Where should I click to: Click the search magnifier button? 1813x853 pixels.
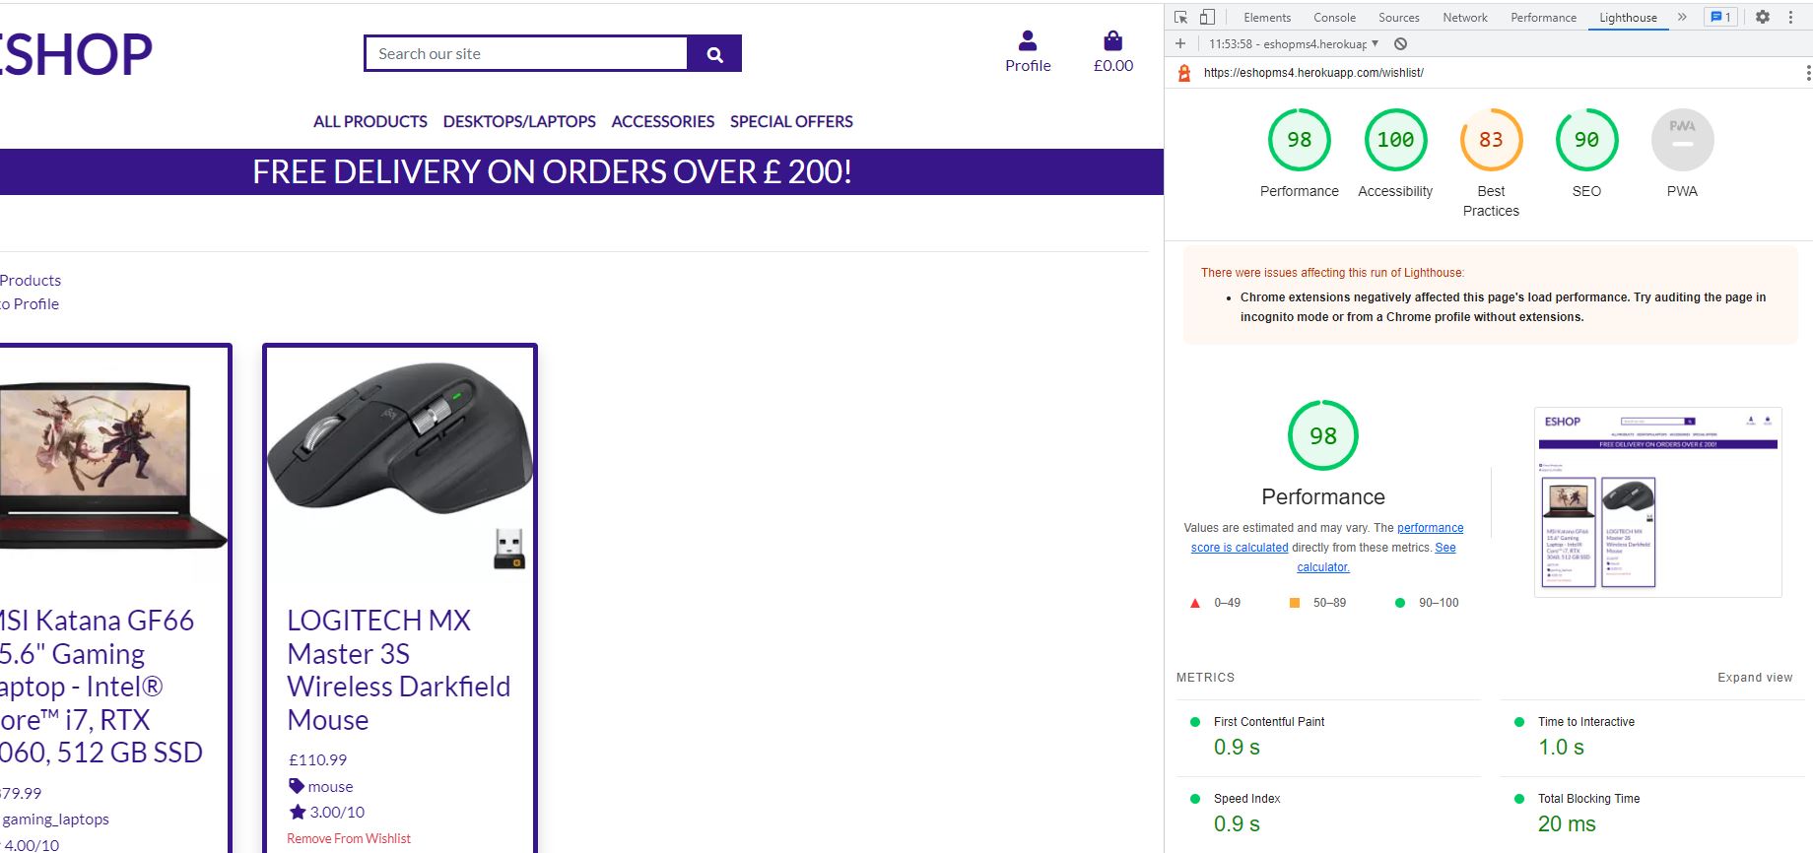[714, 54]
